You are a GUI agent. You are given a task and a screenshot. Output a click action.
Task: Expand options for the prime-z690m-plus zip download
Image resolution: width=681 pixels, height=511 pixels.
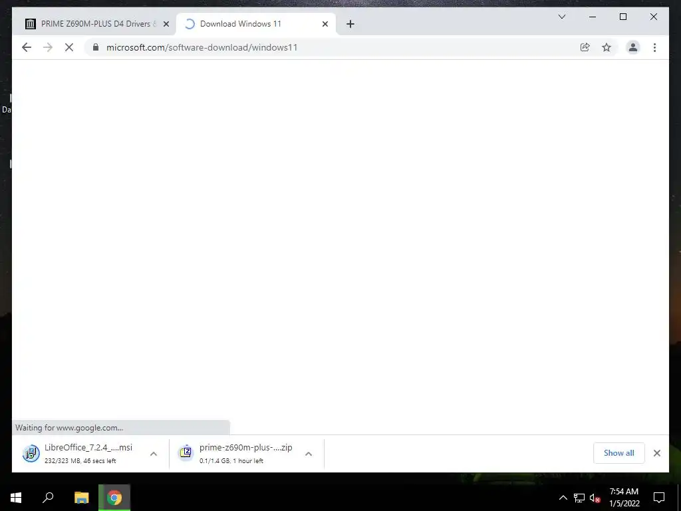click(x=309, y=454)
